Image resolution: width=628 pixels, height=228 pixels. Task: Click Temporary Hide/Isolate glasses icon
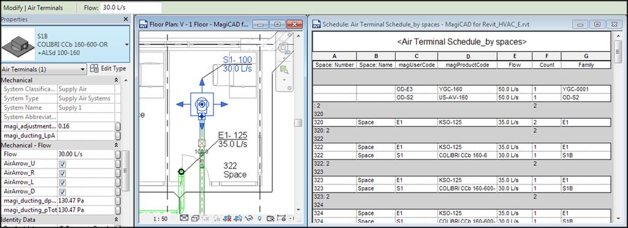249,218
